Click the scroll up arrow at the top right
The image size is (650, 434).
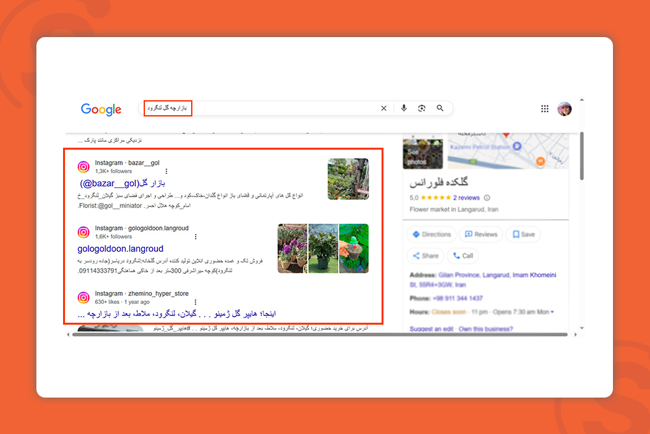click(x=582, y=100)
